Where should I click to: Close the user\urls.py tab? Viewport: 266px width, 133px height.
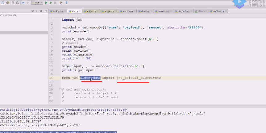coord(171,11)
